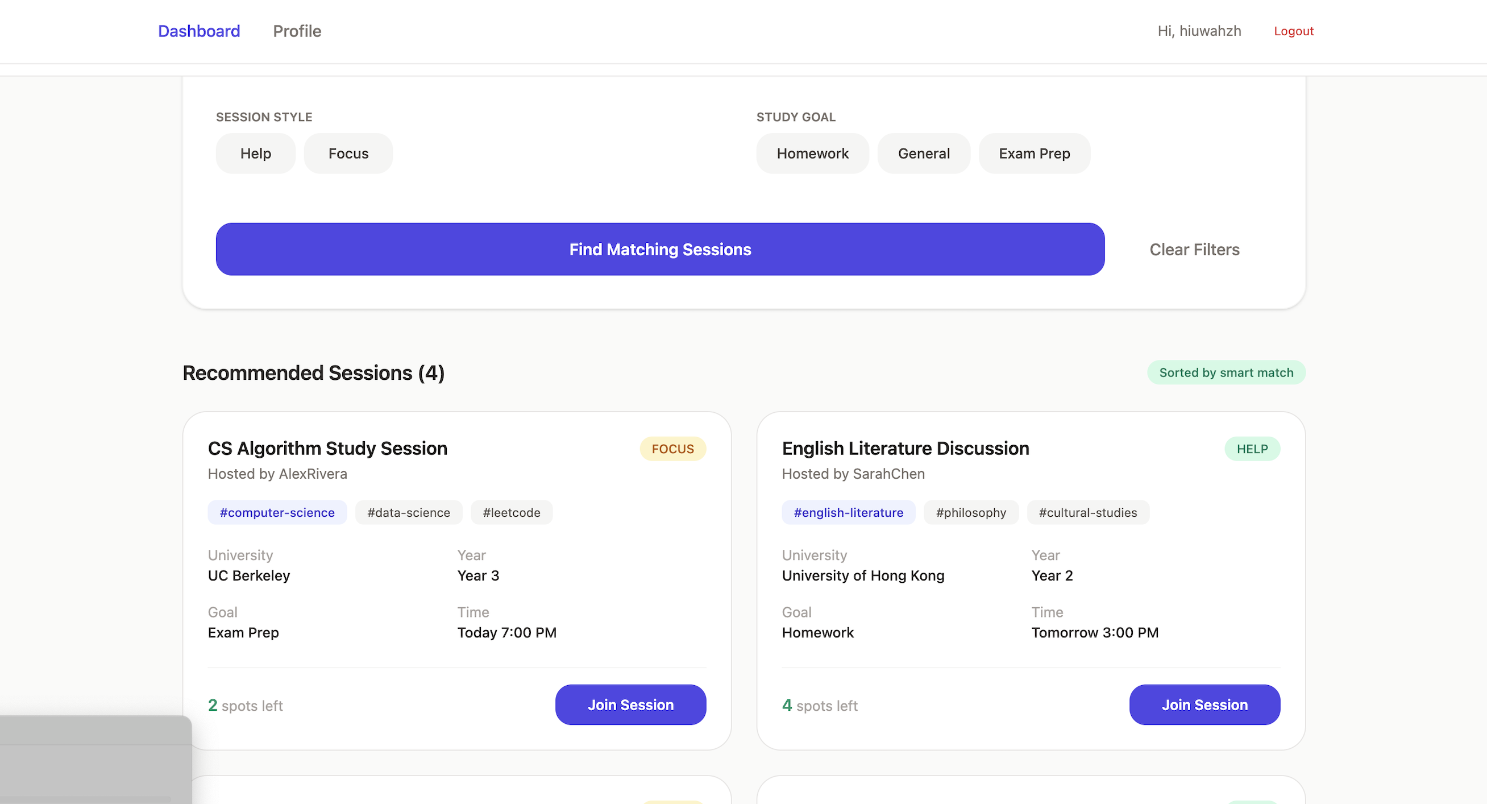Select the Homework study goal chip
Image resolution: width=1487 pixels, height=804 pixels.
click(x=812, y=154)
